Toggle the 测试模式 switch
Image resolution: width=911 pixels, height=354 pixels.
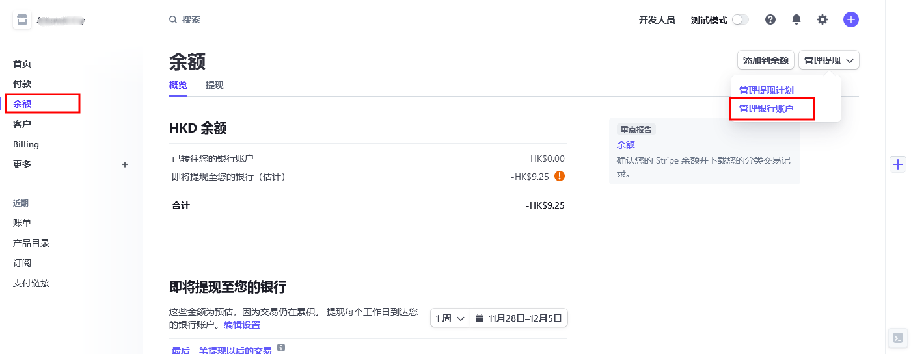pos(740,19)
